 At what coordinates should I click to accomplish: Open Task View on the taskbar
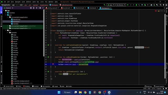76,92
